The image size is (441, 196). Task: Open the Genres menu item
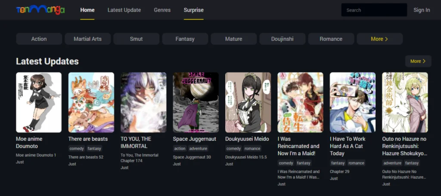162,10
